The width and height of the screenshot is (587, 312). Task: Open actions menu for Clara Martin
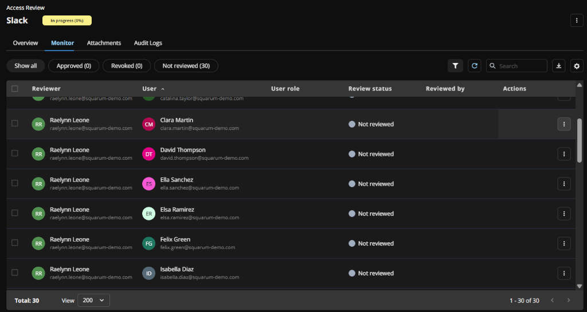click(564, 124)
